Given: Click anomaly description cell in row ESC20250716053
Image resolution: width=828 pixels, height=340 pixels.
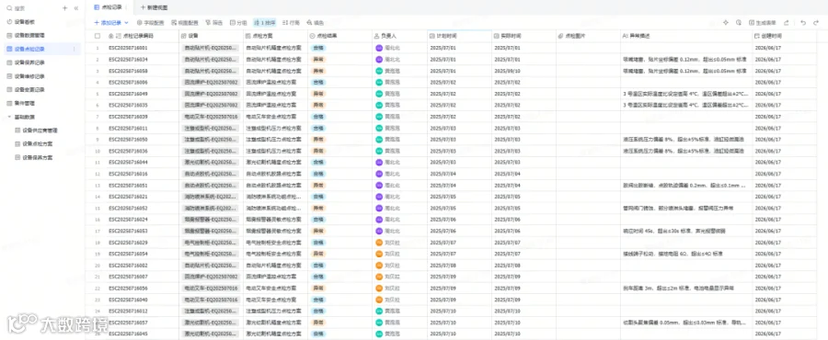Looking at the screenshot, I should point(686,231).
